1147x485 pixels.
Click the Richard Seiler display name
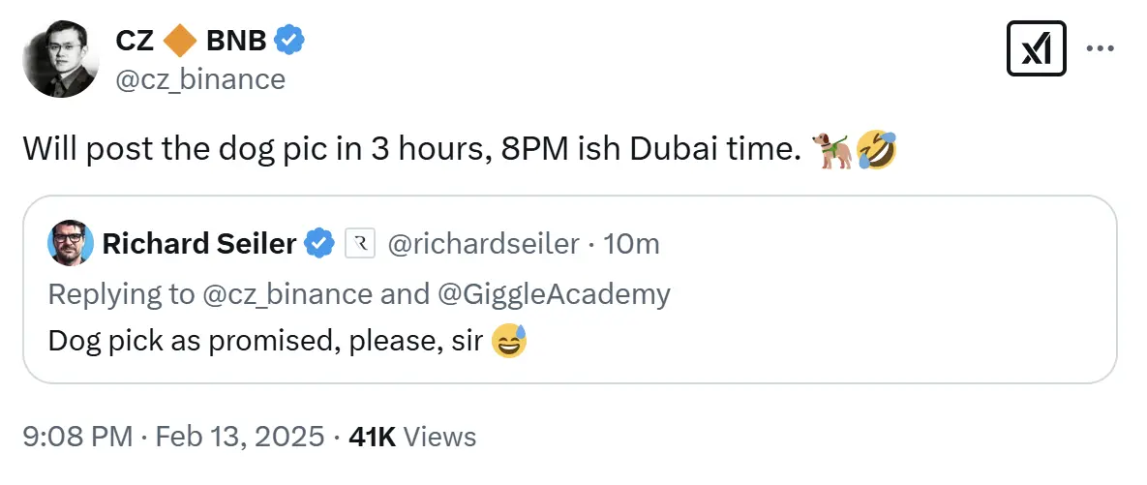(198, 244)
